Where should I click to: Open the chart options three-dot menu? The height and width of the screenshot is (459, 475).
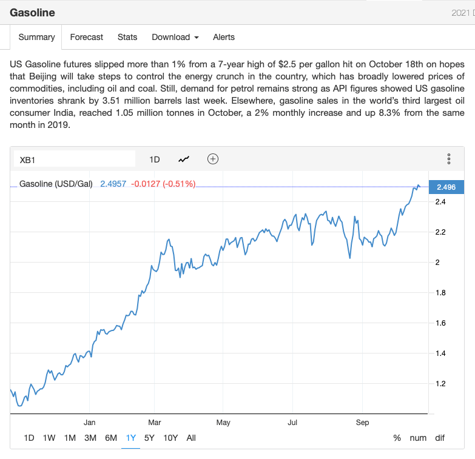click(x=449, y=159)
